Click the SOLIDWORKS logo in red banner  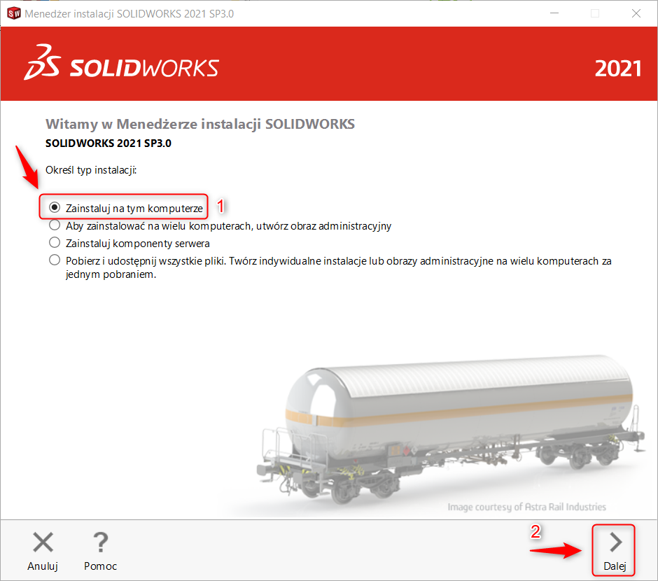pyautogui.click(x=122, y=64)
